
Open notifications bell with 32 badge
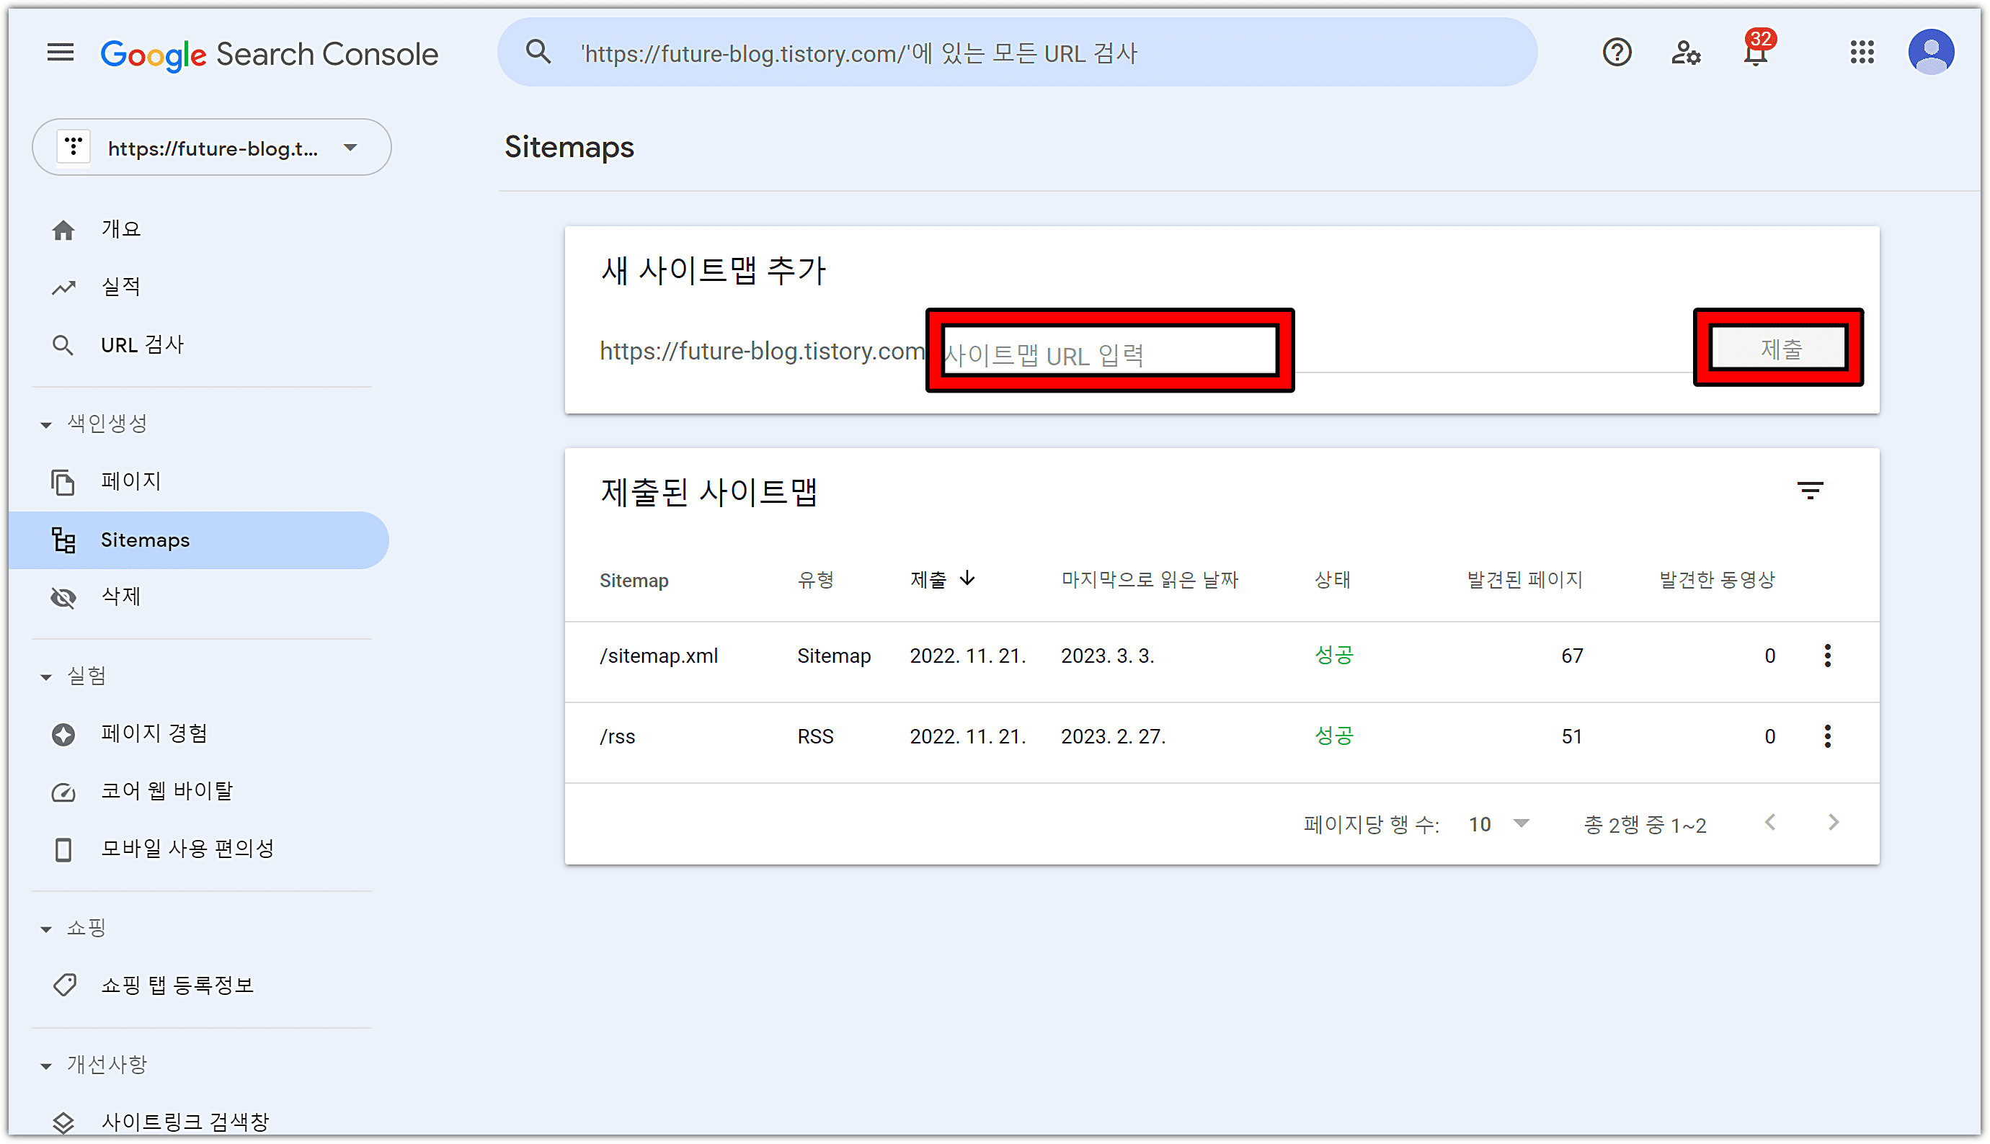coord(1755,53)
